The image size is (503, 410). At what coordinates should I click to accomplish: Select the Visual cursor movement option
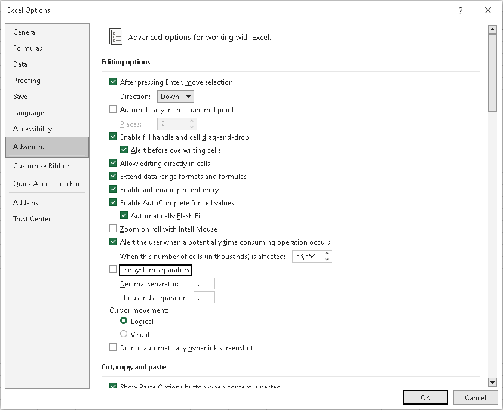pyautogui.click(x=124, y=334)
